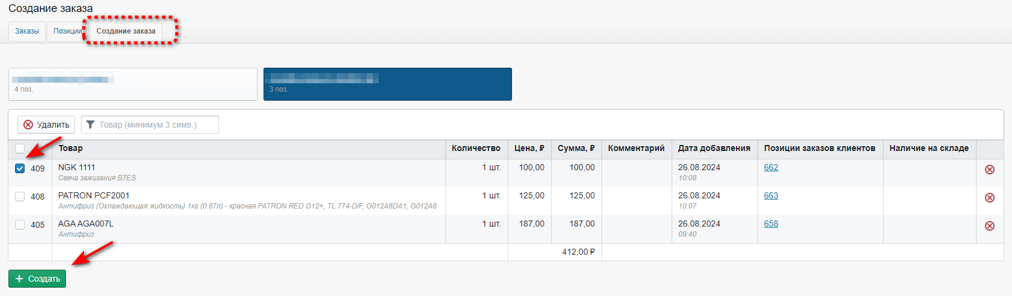Image resolution: width=1012 pixels, height=296 pixels.
Task: Check the checkbox for row 408
Action: (x=20, y=197)
